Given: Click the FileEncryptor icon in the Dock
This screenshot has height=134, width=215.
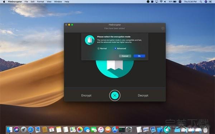Looking at the screenshot, I should (x=167, y=129).
